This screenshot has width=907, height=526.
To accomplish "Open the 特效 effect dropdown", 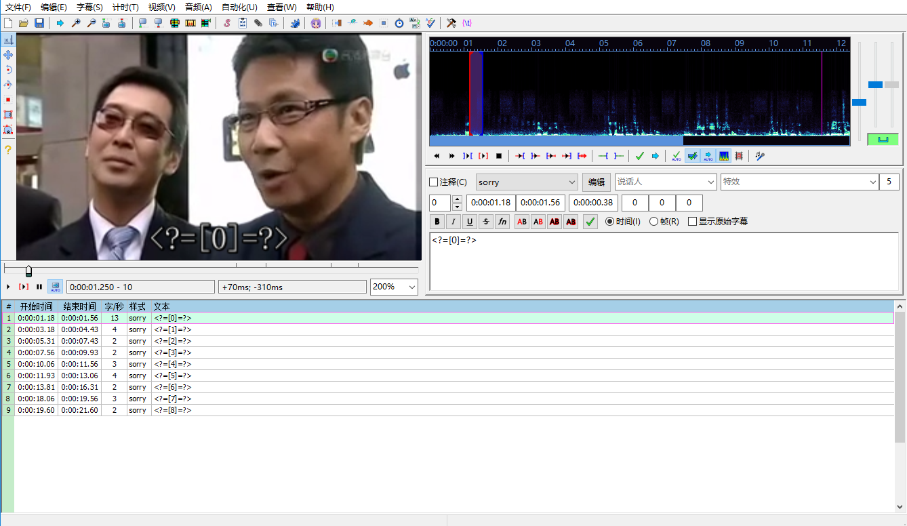I will pos(799,182).
